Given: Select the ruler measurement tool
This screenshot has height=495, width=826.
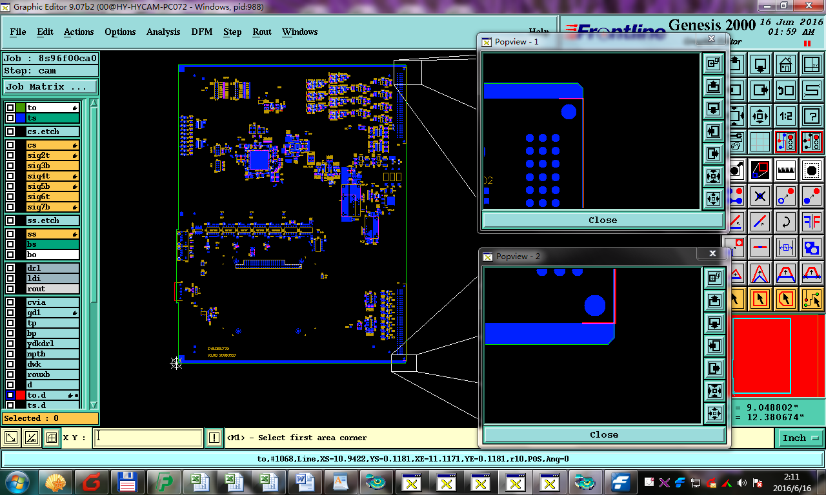Looking at the screenshot, I should click(x=785, y=170).
